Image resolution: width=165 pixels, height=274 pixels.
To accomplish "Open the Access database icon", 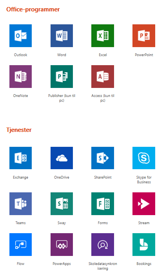I will point(103,77).
